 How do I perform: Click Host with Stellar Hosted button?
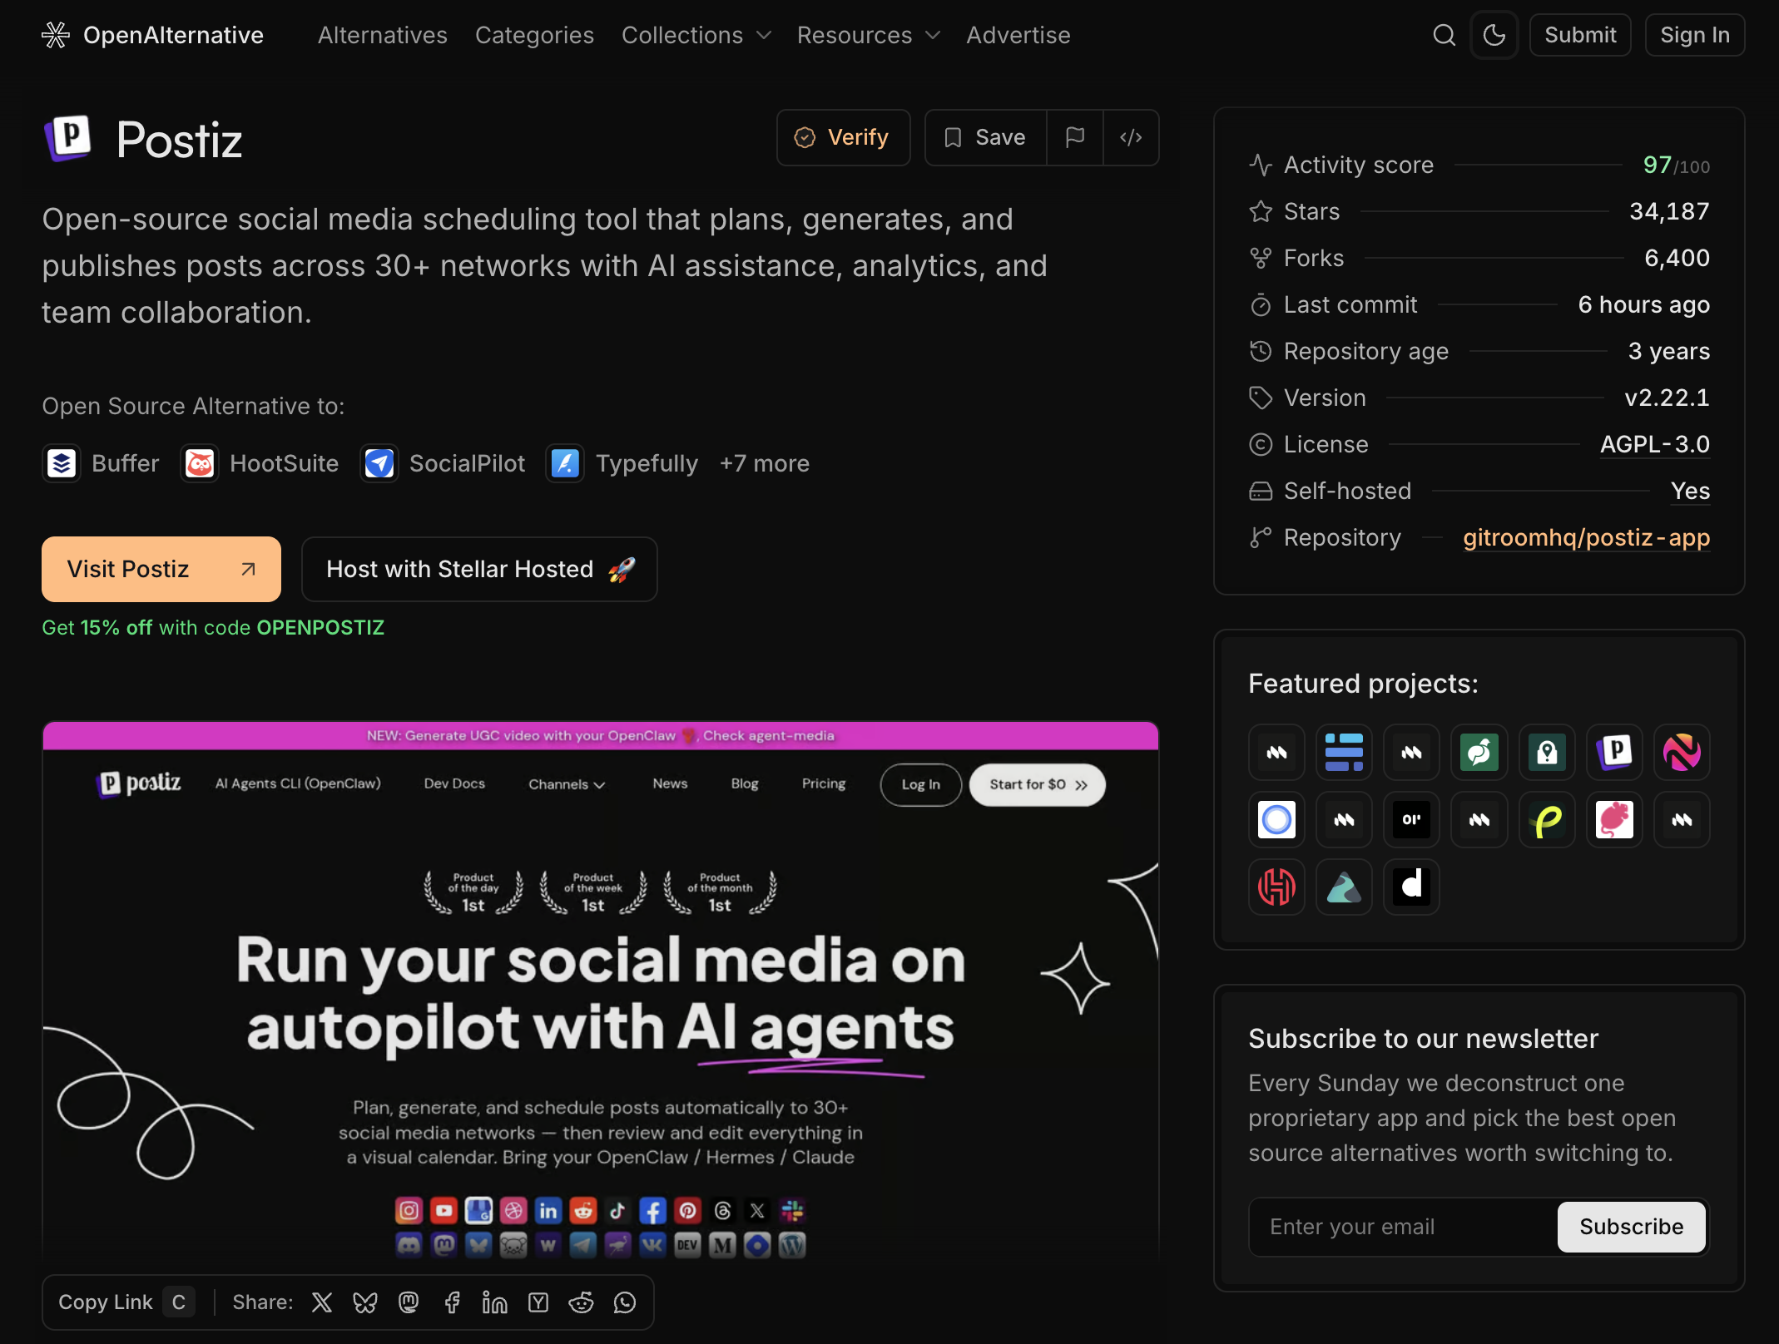479,569
